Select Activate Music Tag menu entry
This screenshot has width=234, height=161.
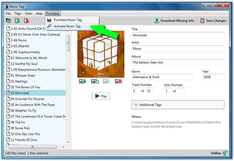72,26
